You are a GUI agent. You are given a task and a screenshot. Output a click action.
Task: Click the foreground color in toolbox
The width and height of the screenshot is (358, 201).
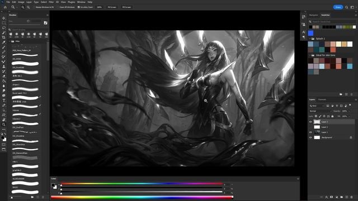pyautogui.click(x=2, y=138)
